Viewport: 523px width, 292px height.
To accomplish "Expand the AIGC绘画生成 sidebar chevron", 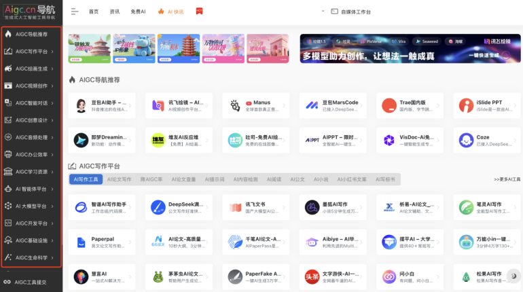I will [53, 69].
